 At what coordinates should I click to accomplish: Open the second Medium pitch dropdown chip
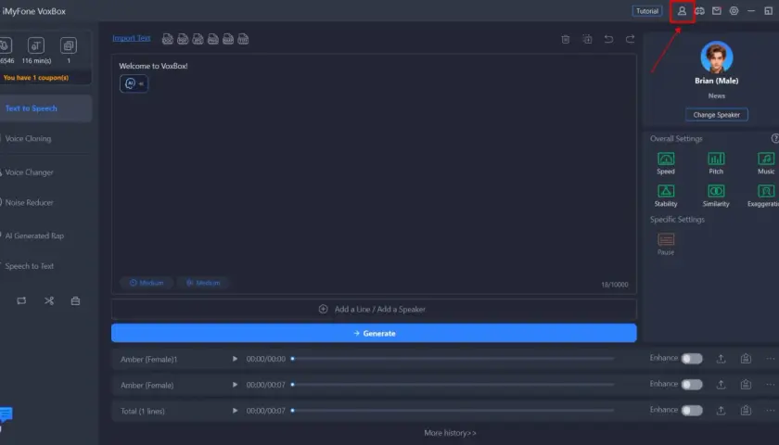point(203,283)
